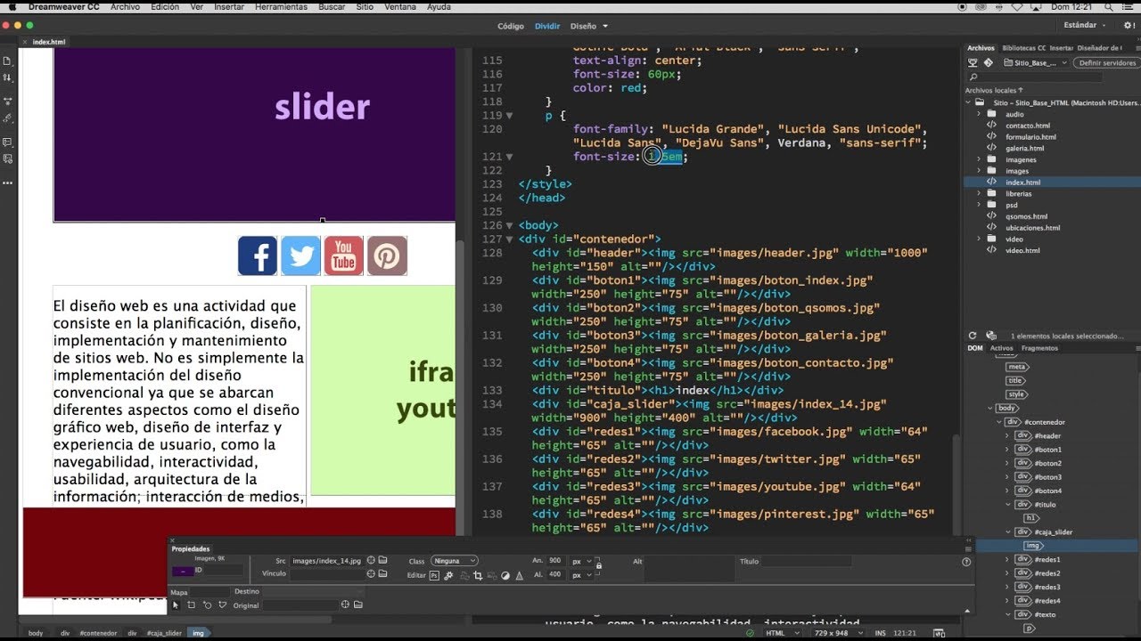Collapse the #caja_slider node in DOM panel
The width and height of the screenshot is (1141, 641).
pos(1007,531)
